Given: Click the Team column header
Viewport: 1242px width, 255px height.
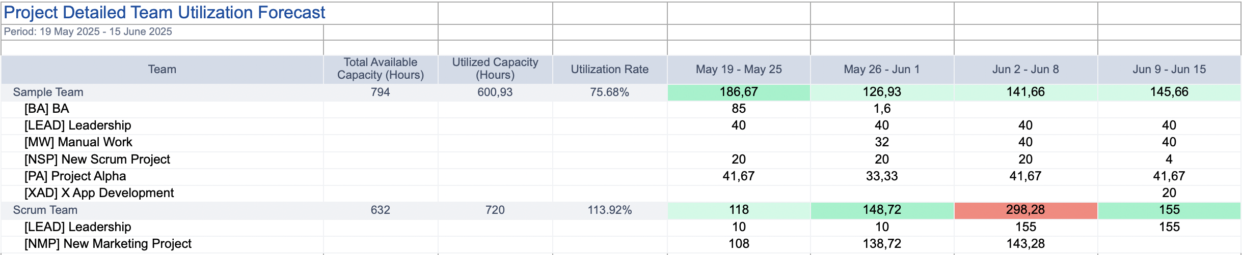Looking at the screenshot, I should (162, 70).
